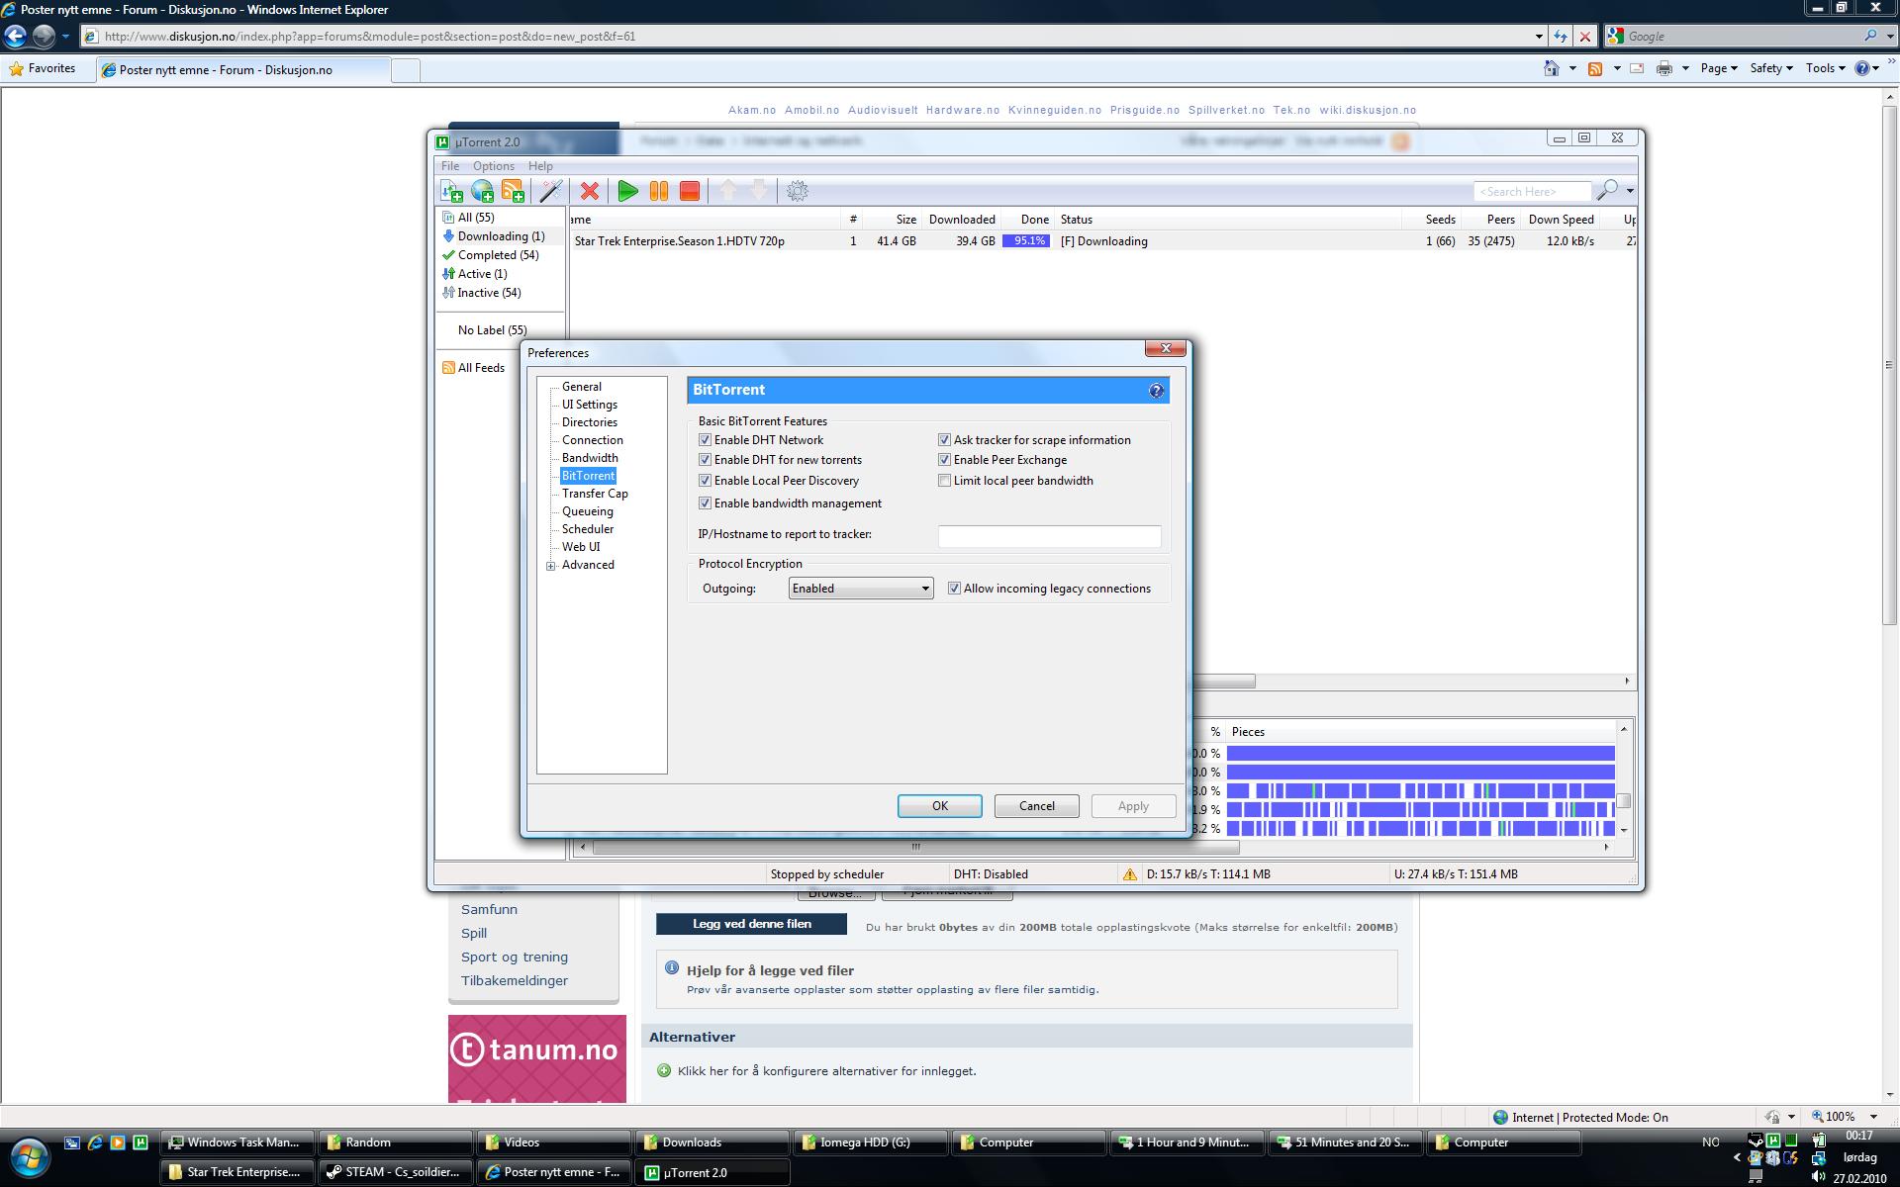Screen dimensions: 1900x1187
Task: Click the red X Remove torrent icon
Action: [x=590, y=191]
